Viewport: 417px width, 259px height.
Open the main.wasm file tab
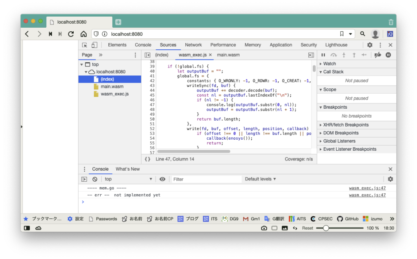click(x=228, y=55)
